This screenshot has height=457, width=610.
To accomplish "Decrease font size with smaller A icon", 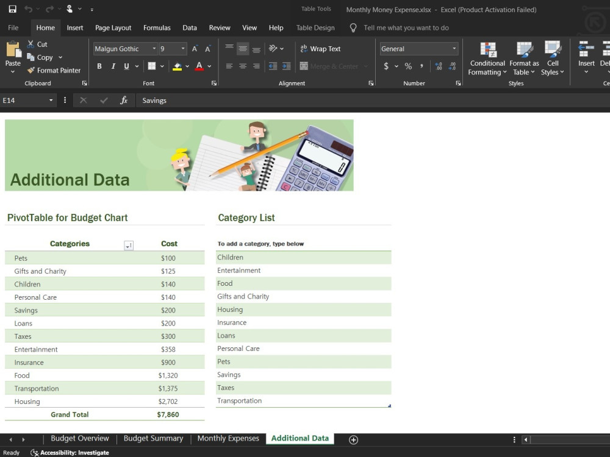I will tap(208, 49).
